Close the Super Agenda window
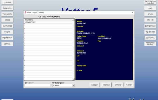Viewport: 158px width, 100px height. pyautogui.click(x=133, y=12)
